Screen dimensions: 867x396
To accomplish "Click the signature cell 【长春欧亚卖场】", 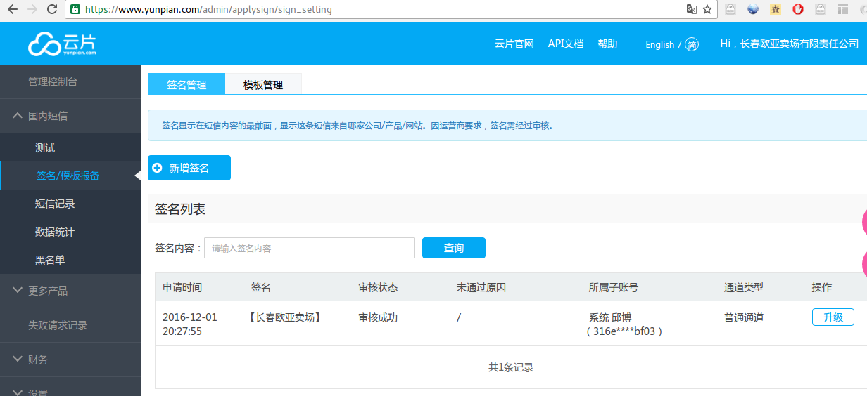I will 285,317.
